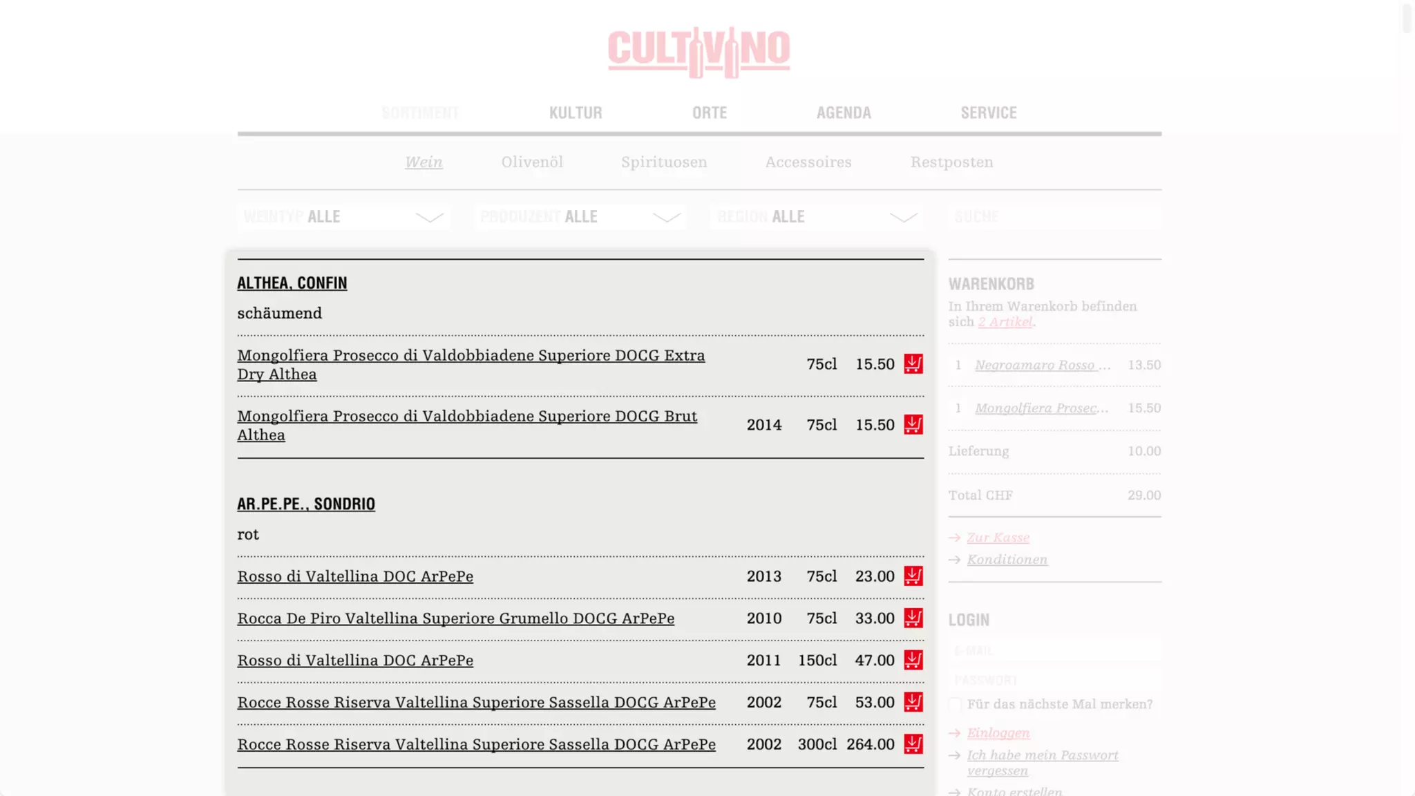The width and height of the screenshot is (1415, 796).
Task: Open the Kultur menu item
Action: [x=576, y=113]
